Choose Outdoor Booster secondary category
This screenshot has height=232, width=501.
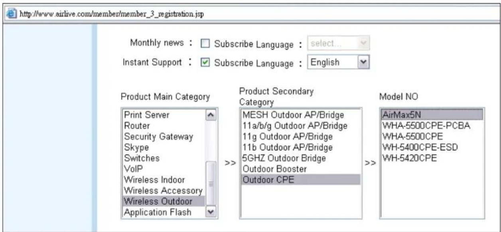(301, 169)
